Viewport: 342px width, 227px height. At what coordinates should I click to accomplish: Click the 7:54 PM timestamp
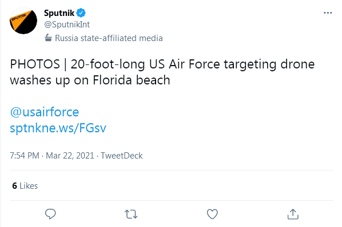tap(25, 156)
